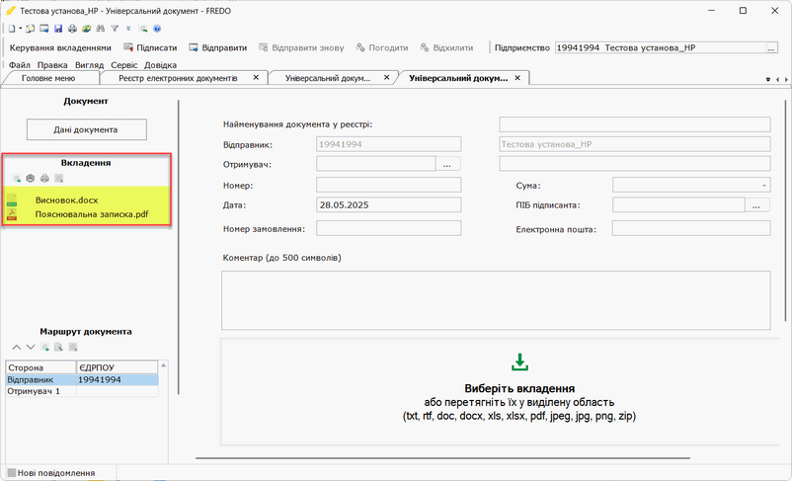Viewport: 792px width, 481px height.
Task: Click the ЄДРПОУ column header
Action: click(x=118, y=367)
